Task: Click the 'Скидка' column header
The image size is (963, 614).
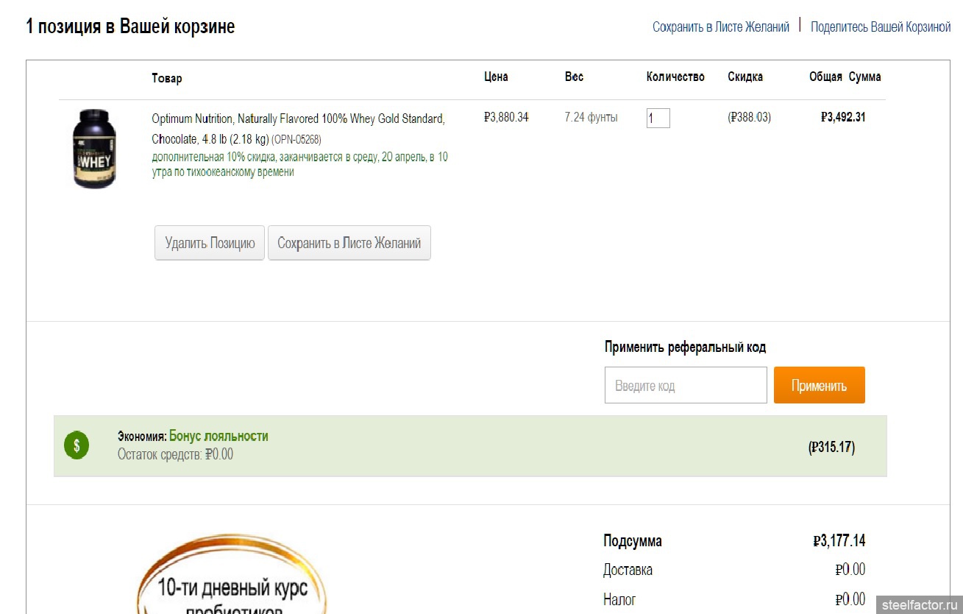Action: pos(745,77)
